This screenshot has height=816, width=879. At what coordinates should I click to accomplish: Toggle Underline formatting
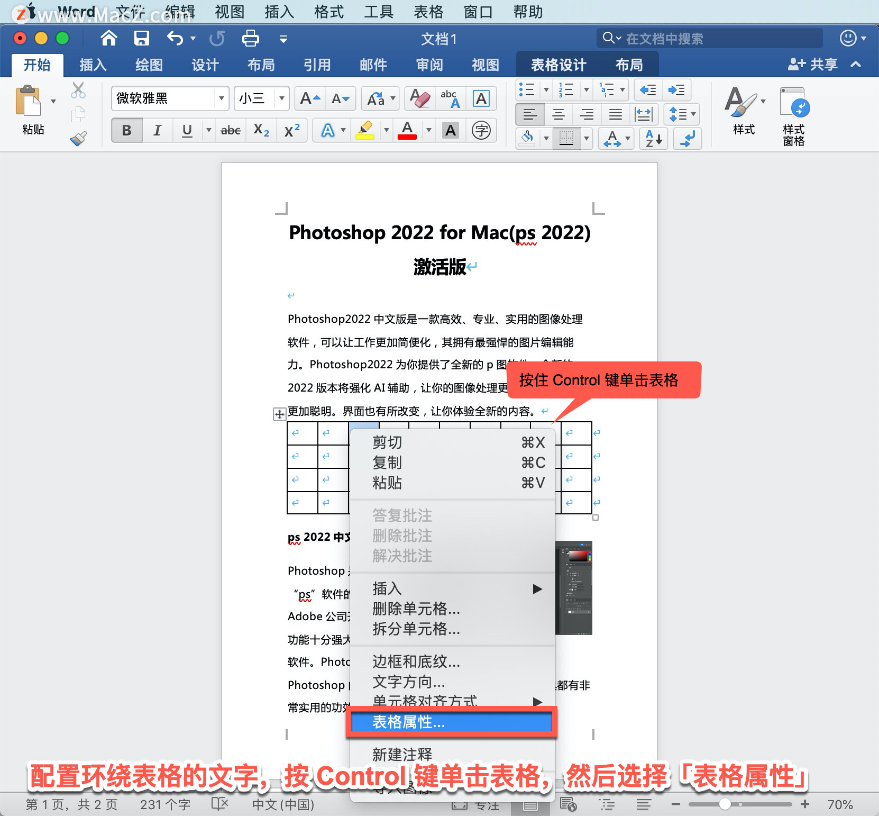pyautogui.click(x=187, y=130)
